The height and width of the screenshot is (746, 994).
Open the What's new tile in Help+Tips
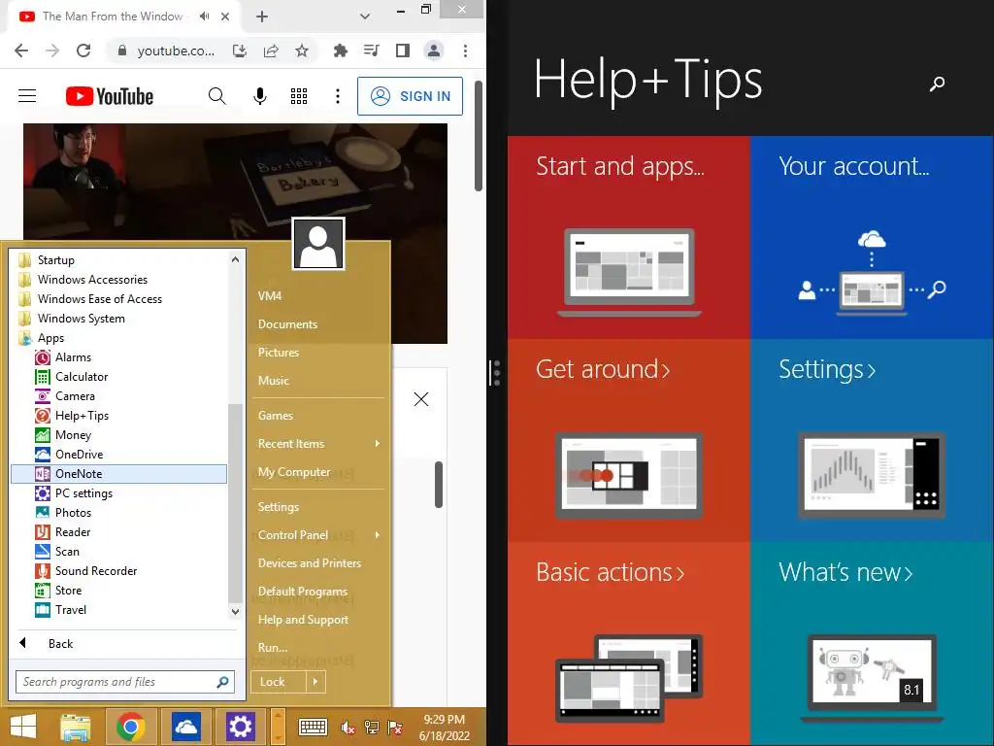click(x=872, y=643)
